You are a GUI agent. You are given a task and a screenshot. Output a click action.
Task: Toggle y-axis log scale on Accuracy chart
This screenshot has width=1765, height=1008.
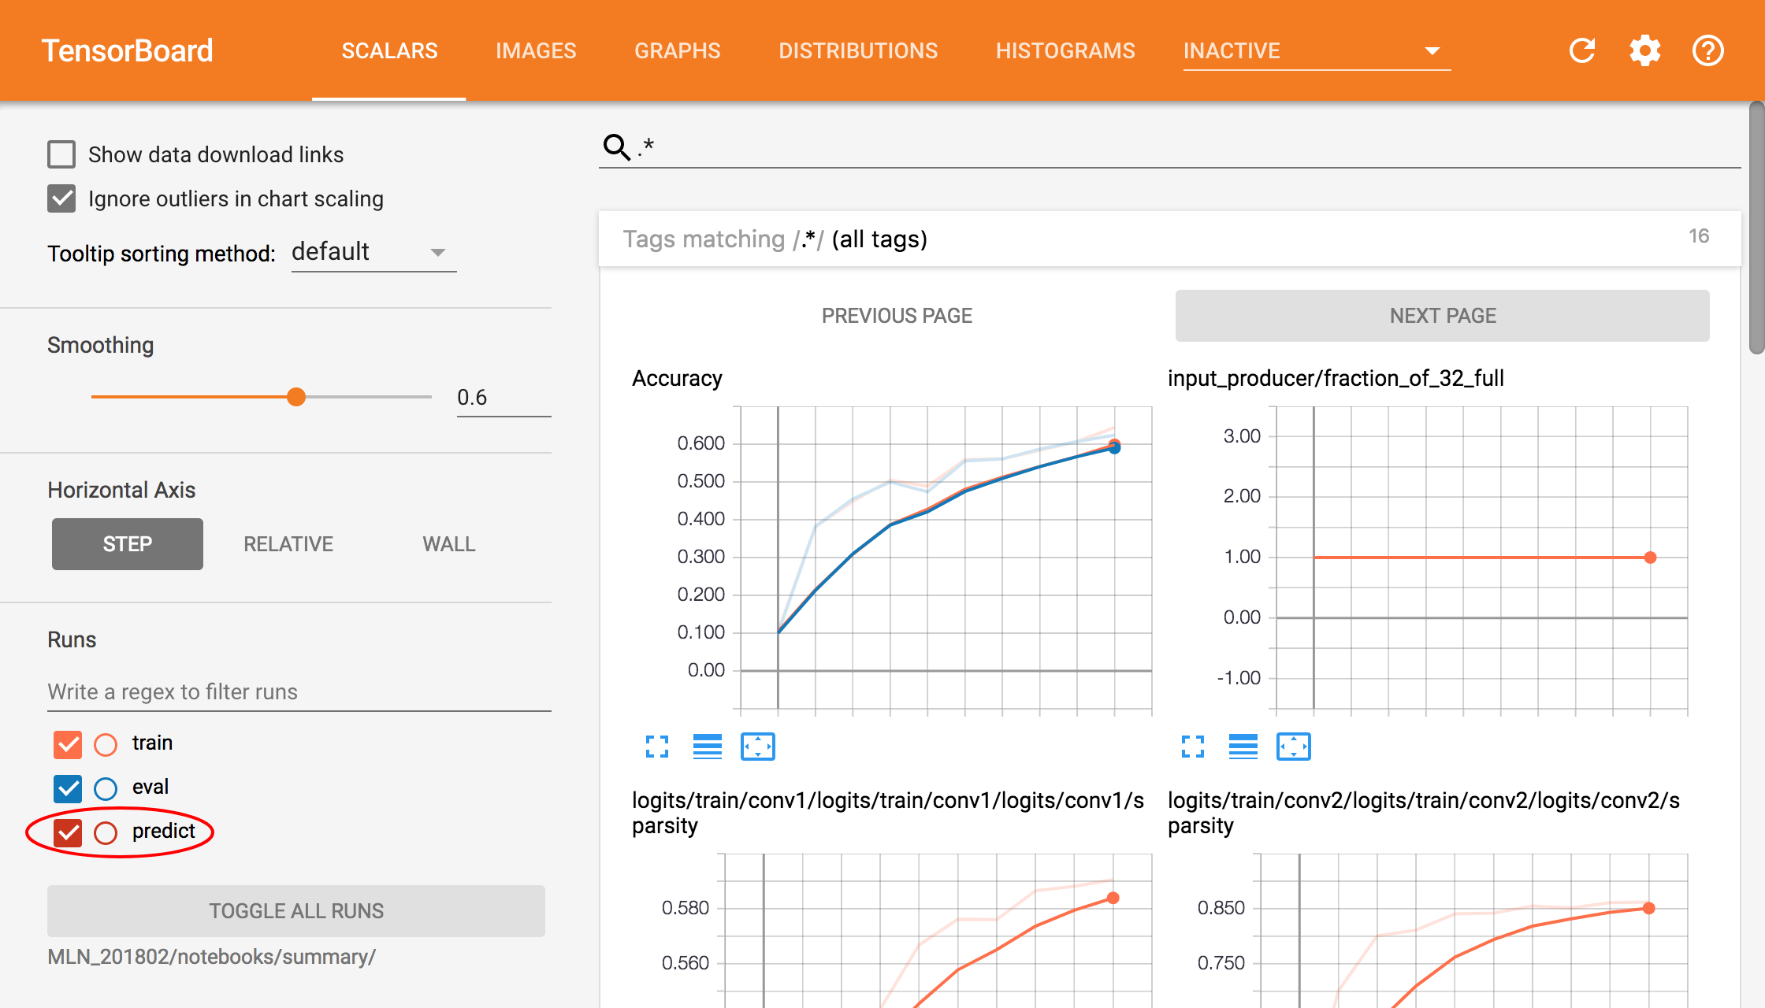[x=707, y=746]
